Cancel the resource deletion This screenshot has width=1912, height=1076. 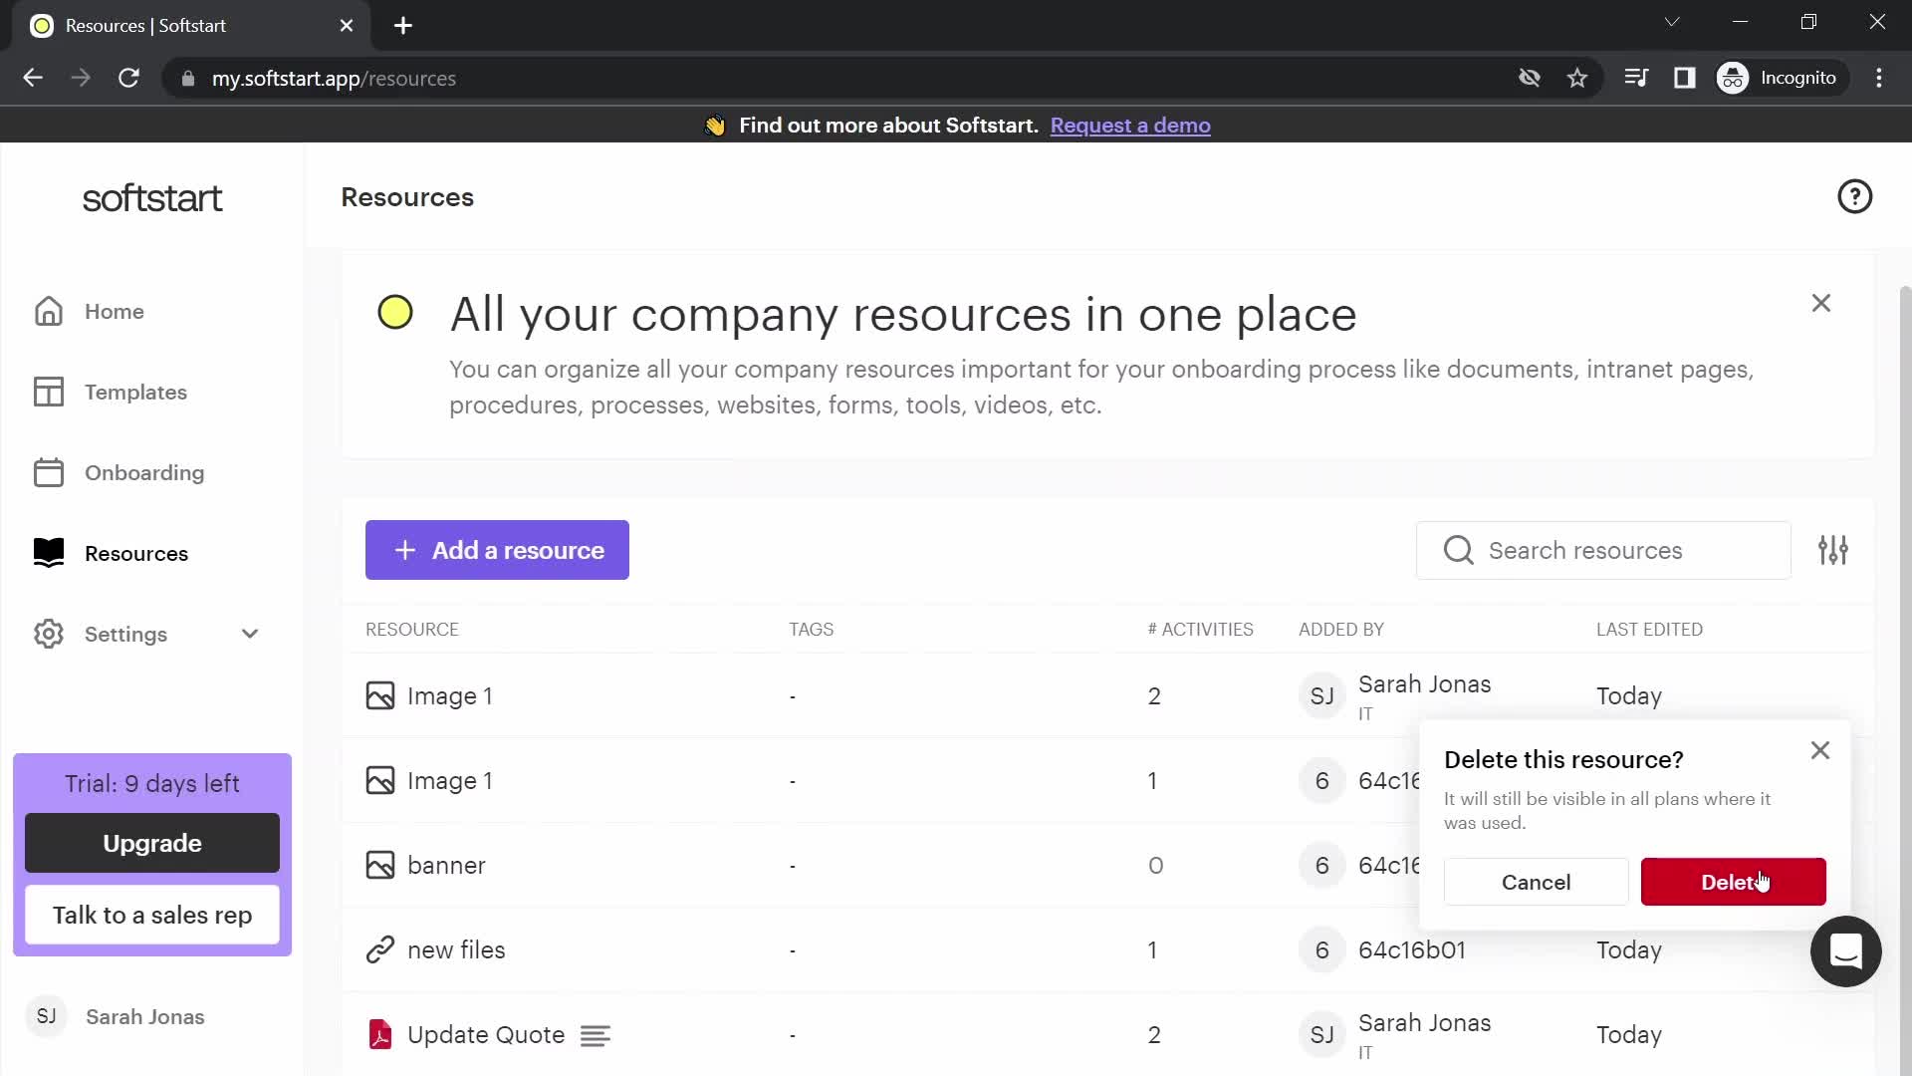[1536, 882]
